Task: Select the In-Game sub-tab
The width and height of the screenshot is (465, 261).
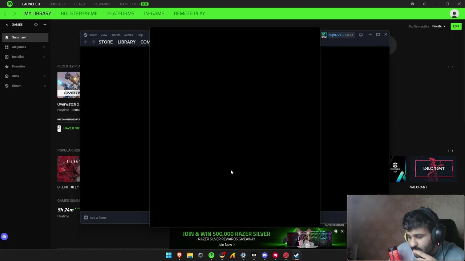Action: pyautogui.click(x=154, y=13)
